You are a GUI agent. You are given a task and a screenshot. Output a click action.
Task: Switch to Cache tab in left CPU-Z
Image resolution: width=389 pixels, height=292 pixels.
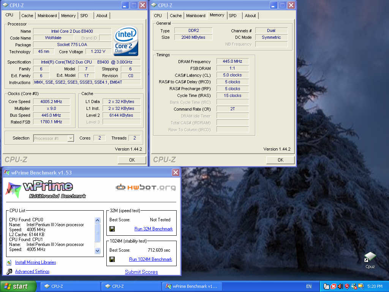27,16
